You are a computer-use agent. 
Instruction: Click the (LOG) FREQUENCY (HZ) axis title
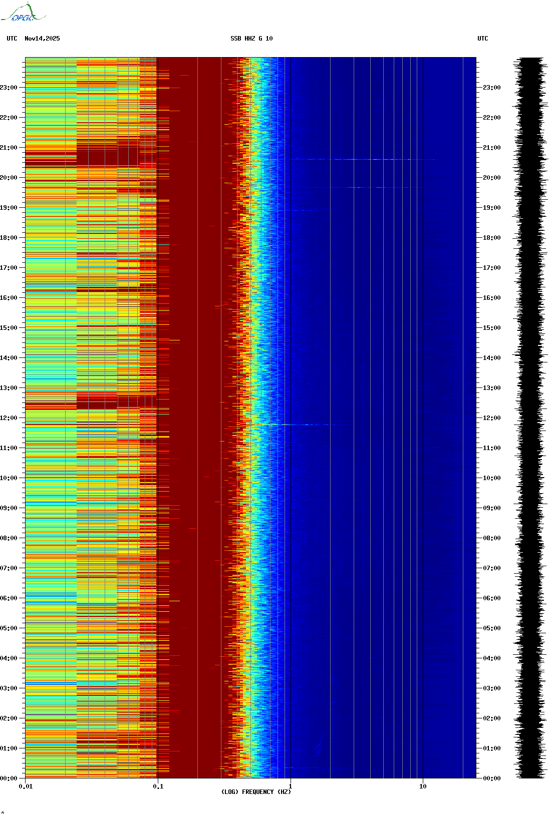pyautogui.click(x=256, y=792)
